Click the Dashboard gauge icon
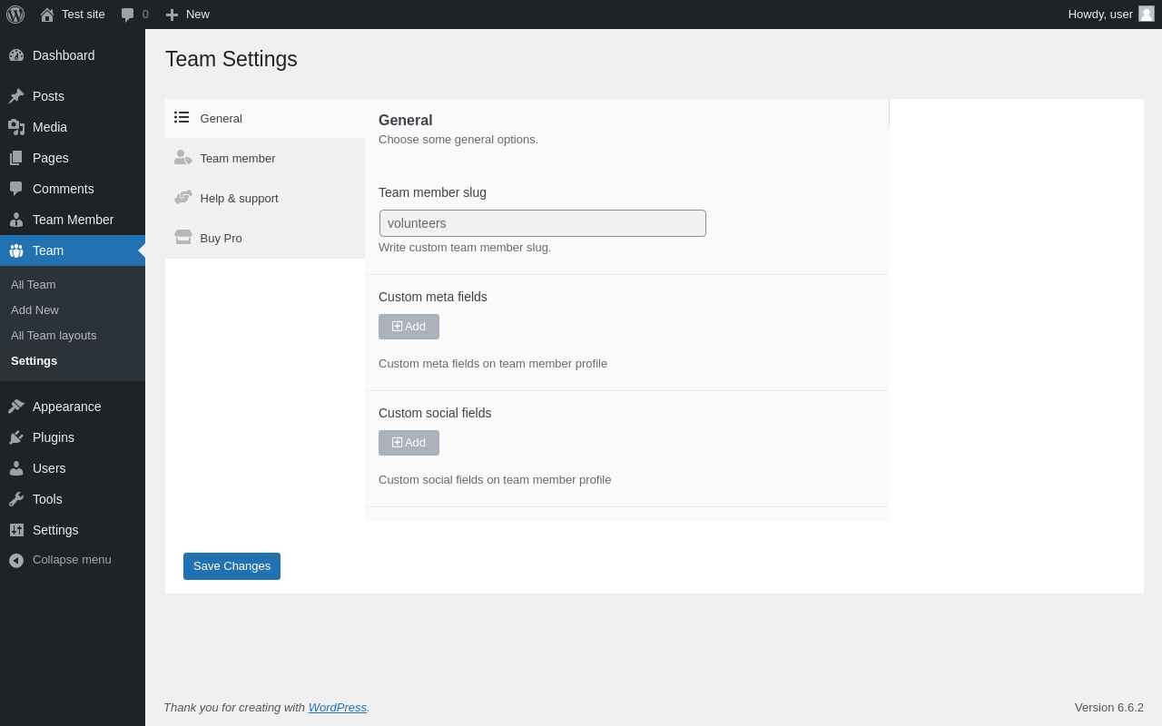The width and height of the screenshot is (1162, 726). click(x=16, y=55)
